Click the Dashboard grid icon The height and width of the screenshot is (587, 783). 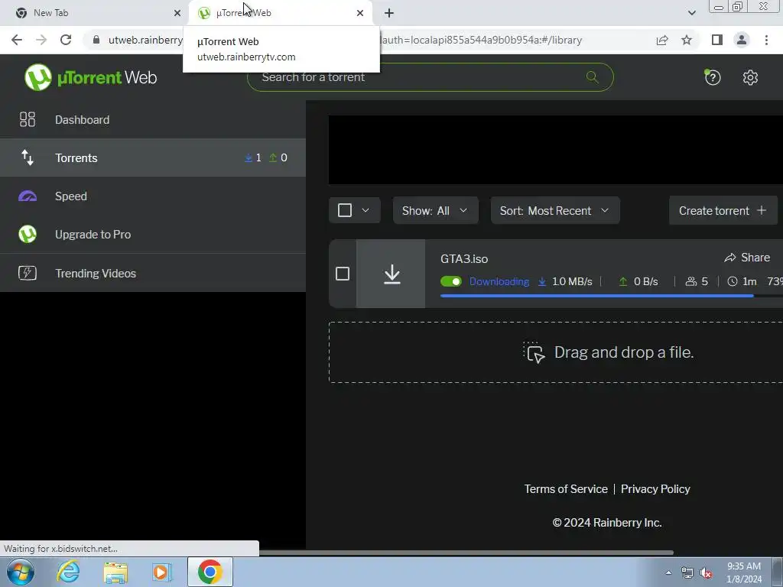point(28,119)
